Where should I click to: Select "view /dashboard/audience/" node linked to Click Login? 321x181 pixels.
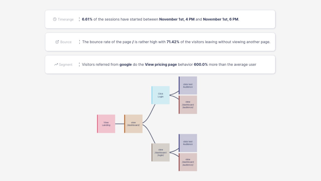pyautogui.click(x=188, y=105)
